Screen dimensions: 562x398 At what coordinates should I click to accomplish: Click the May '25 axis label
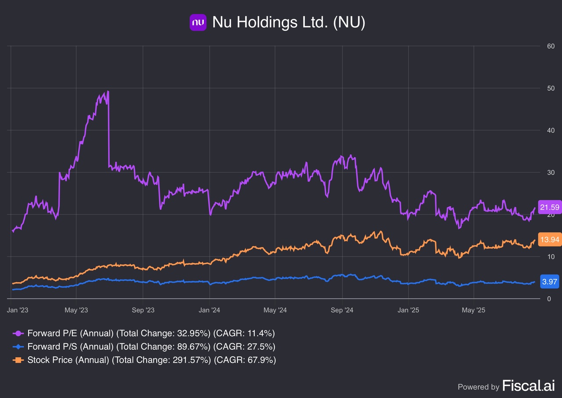[474, 310]
